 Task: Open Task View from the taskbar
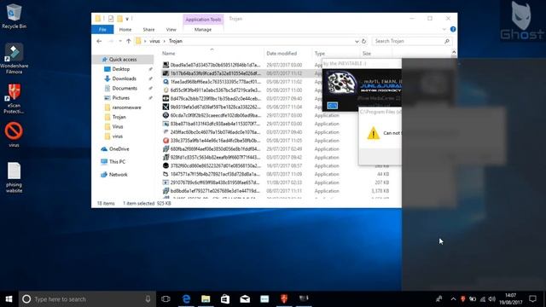[x=166, y=299]
